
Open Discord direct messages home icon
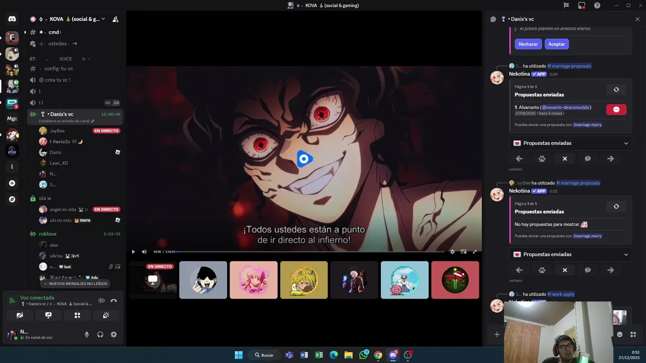pyautogui.click(x=12, y=19)
